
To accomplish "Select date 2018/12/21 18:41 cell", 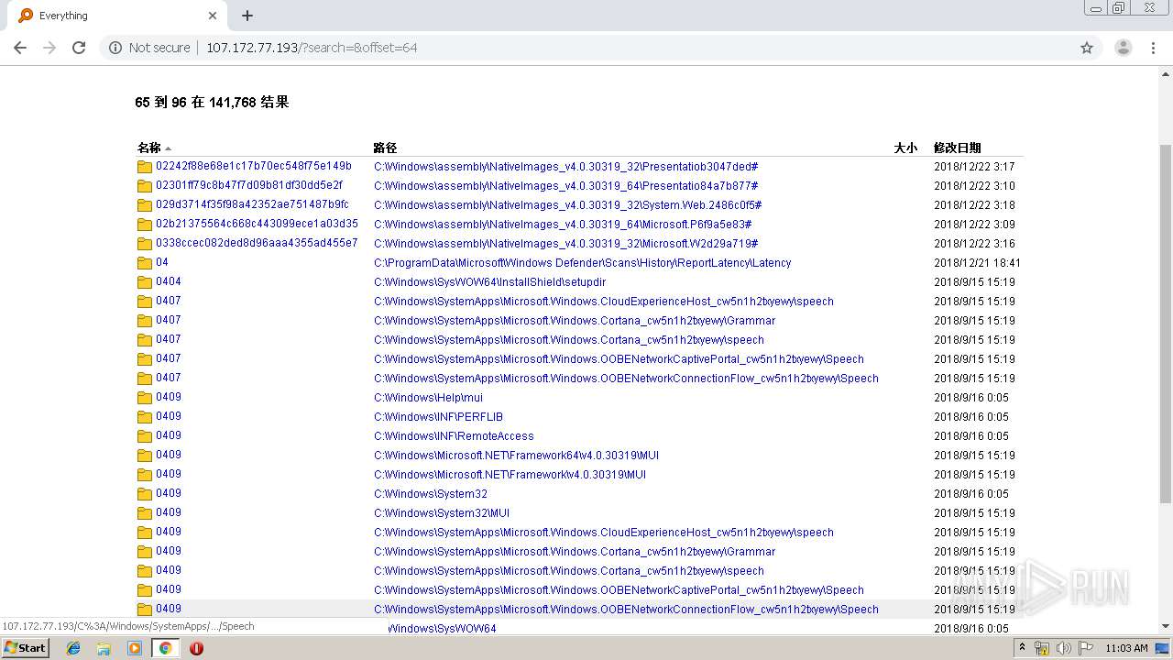I will coord(977,263).
